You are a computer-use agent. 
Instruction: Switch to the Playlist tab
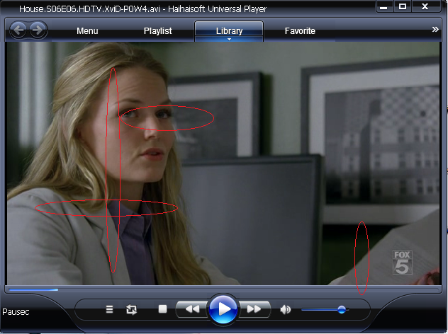point(158,31)
